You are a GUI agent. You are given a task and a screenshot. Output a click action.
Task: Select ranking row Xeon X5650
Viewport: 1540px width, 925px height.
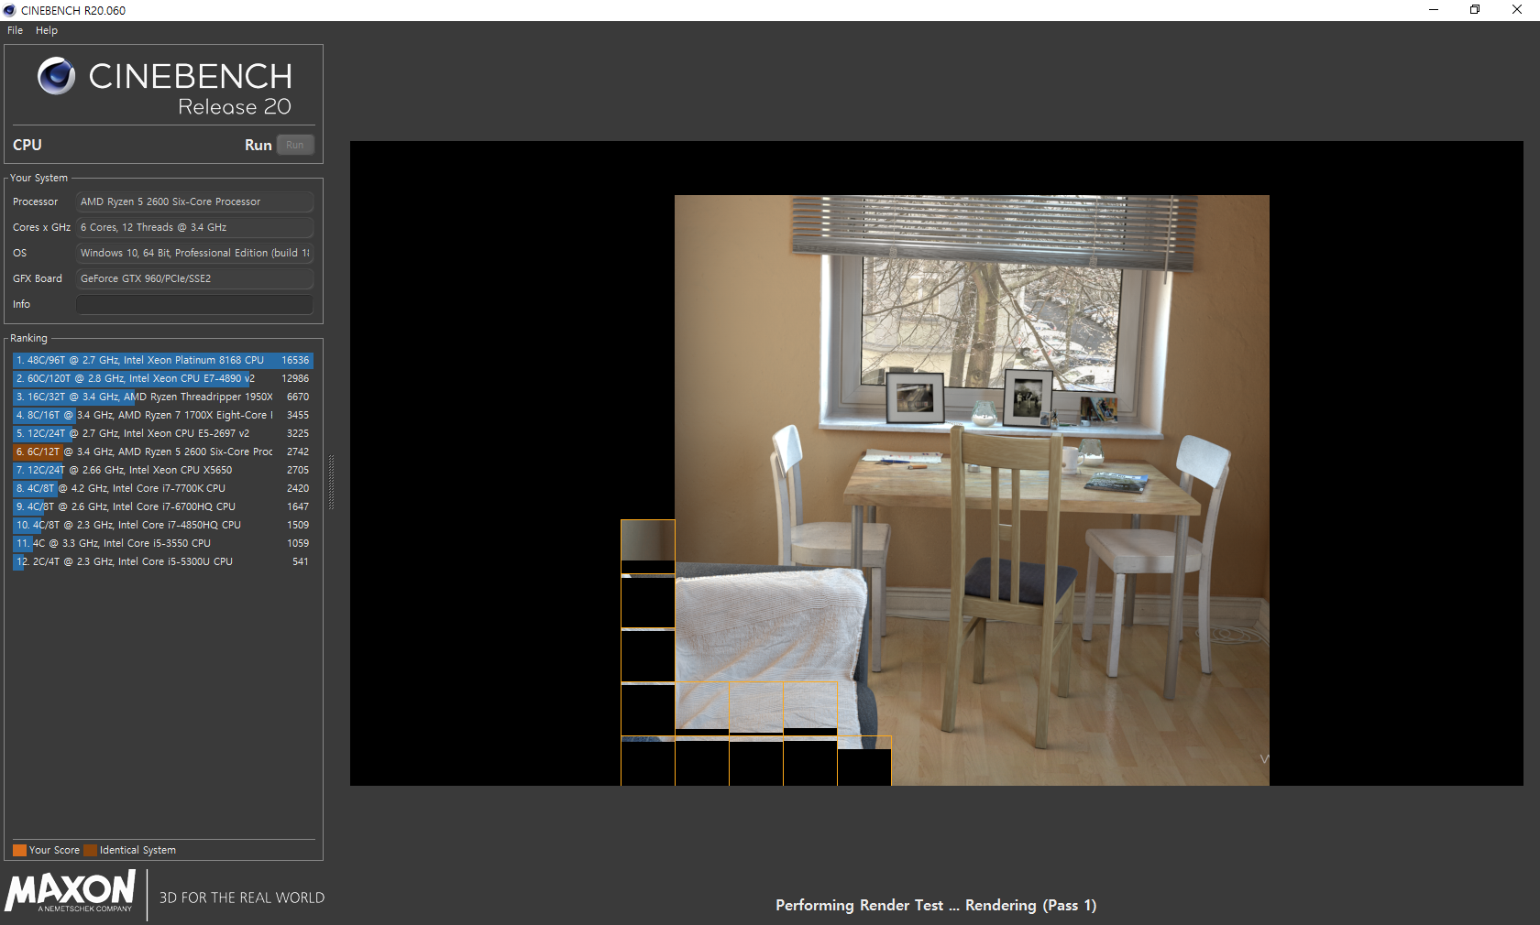click(162, 470)
